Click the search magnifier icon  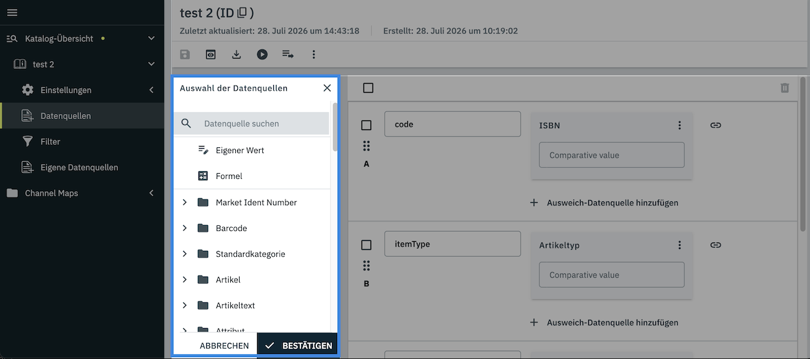click(x=186, y=124)
